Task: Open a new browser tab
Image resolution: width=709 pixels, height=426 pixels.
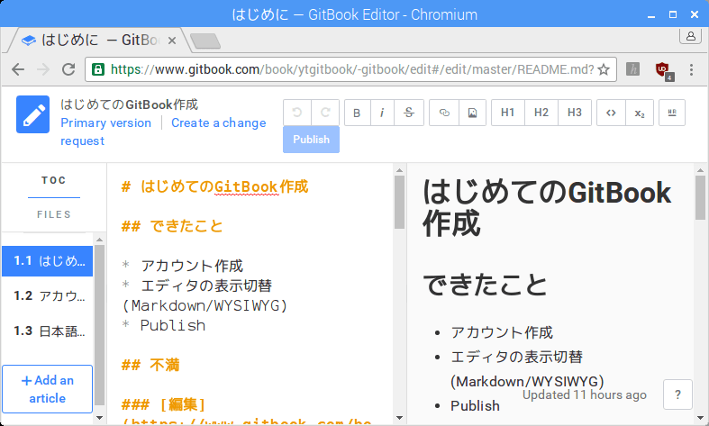Action: [205, 41]
